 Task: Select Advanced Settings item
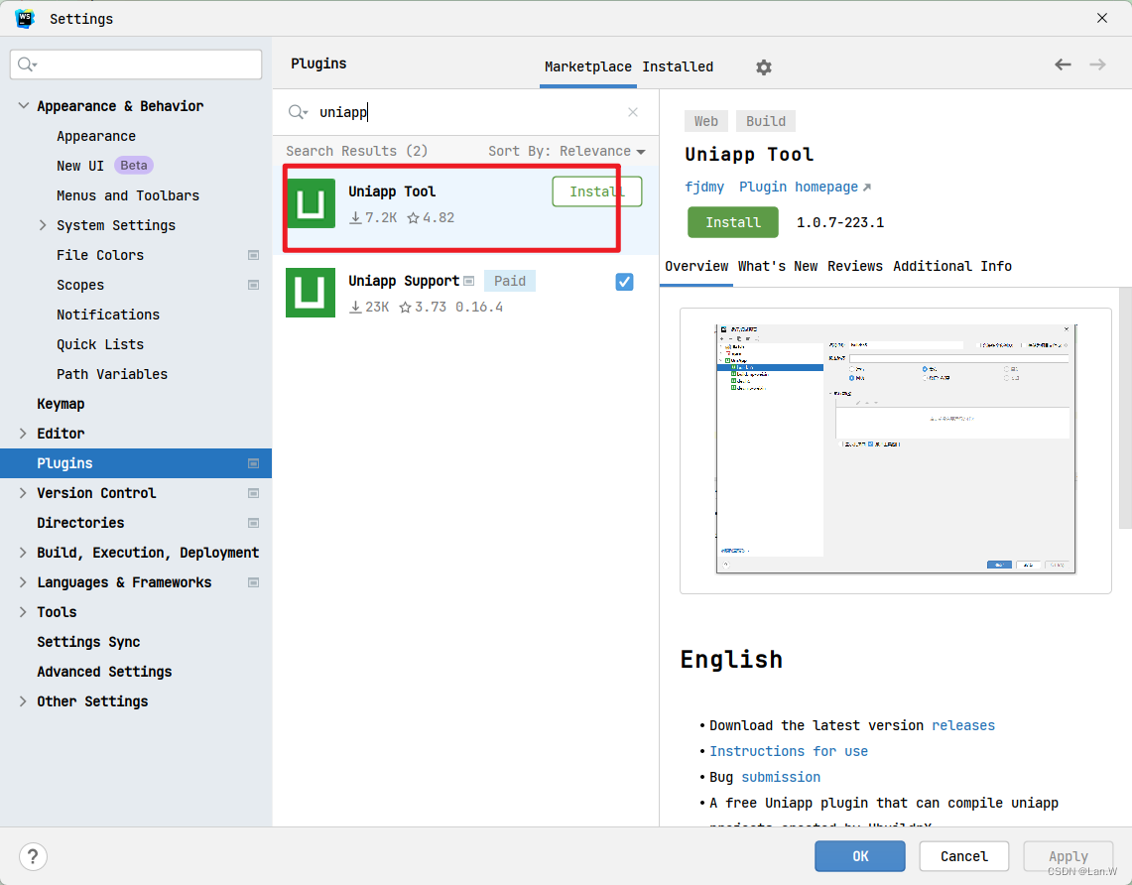[x=105, y=672]
